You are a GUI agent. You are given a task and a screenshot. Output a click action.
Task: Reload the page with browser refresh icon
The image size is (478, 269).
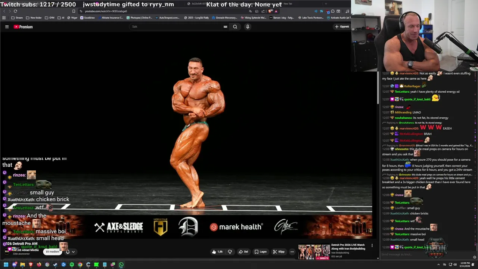pyautogui.click(x=15, y=11)
